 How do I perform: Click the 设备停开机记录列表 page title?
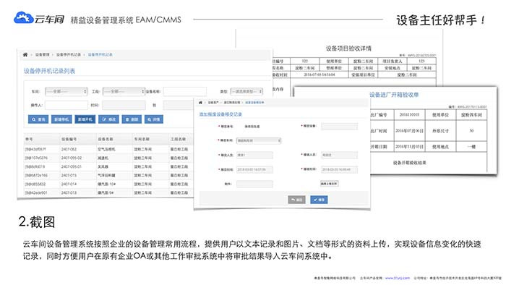coord(49,71)
